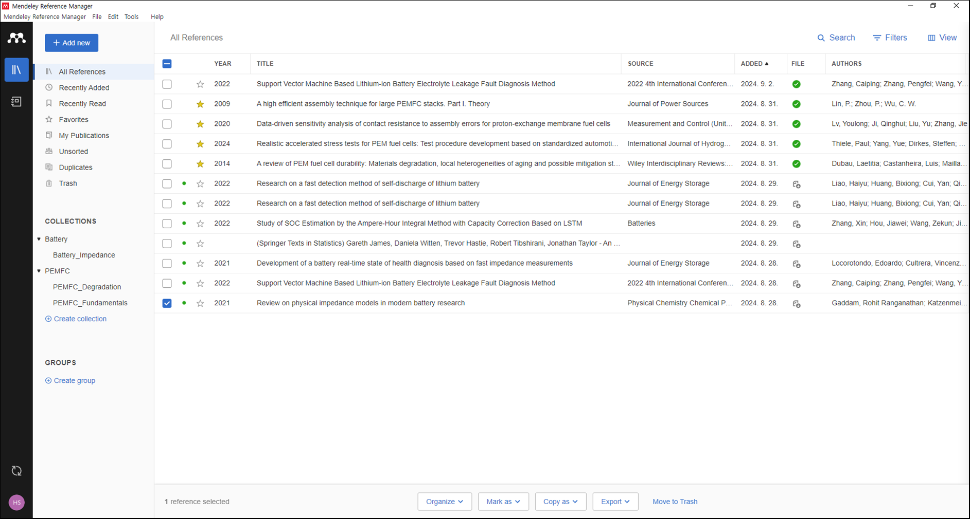Open the Copy as dropdown
This screenshot has height=519, width=970.
pos(560,502)
